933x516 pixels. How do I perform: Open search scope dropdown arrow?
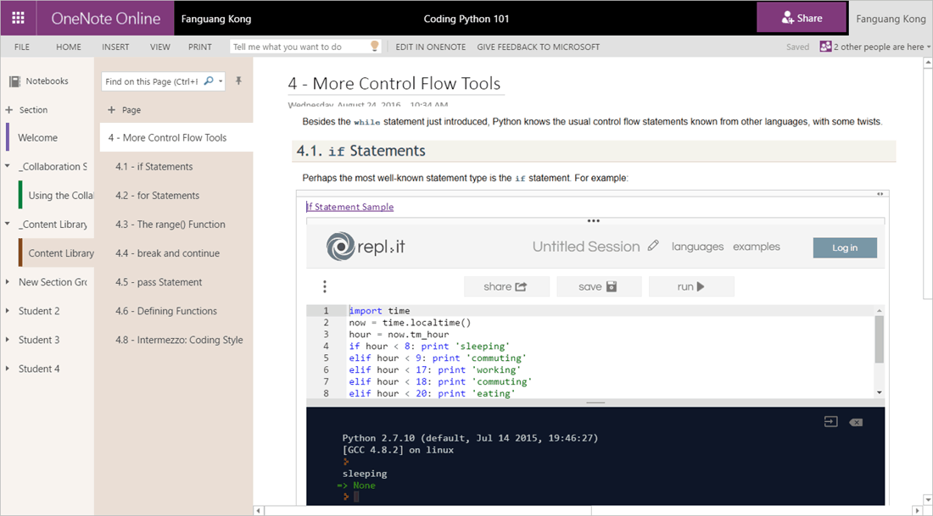pos(221,81)
